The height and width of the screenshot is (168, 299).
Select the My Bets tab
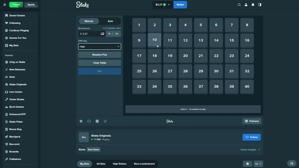[x=84, y=164]
